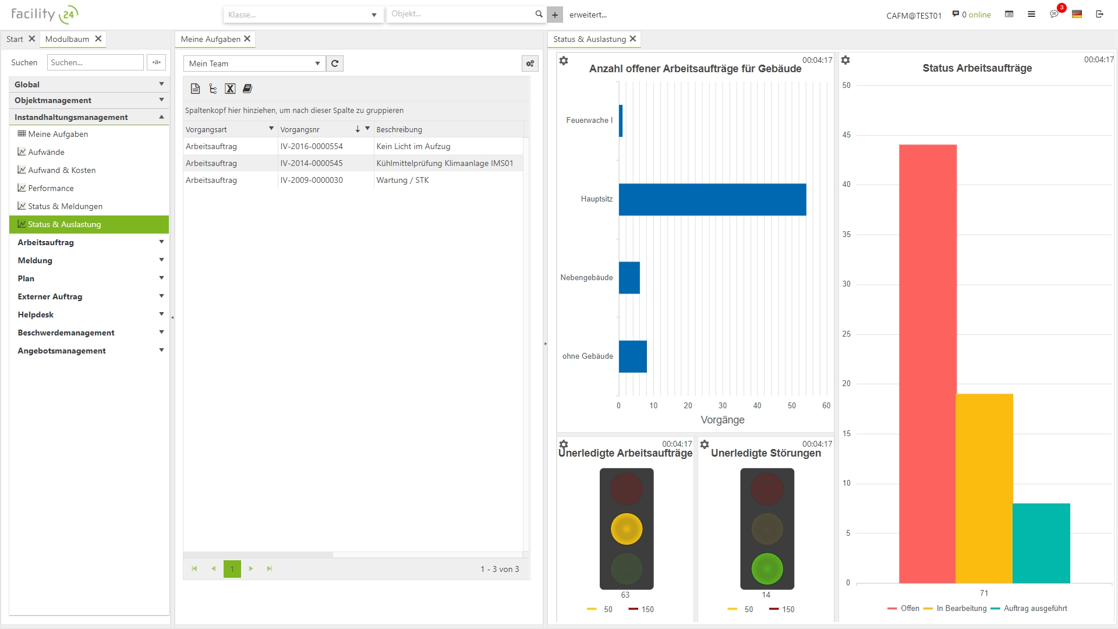
Task: Open settings gear of Status Arbeitsaufträge chart
Action: (845, 60)
